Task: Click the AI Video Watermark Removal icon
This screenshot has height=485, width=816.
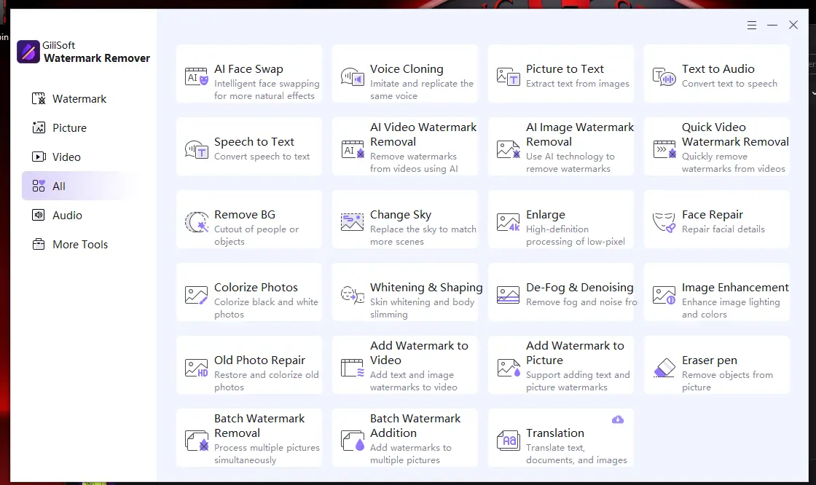Action: coord(353,149)
